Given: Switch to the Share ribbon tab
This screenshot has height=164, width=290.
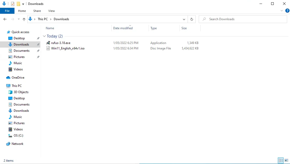Looking at the screenshot, I should pyautogui.click(x=37, y=11).
